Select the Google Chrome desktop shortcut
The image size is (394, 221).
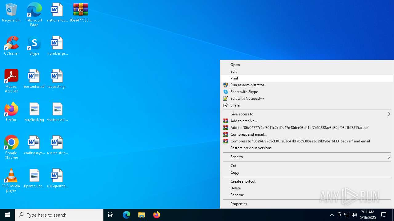[x=11, y=147]
